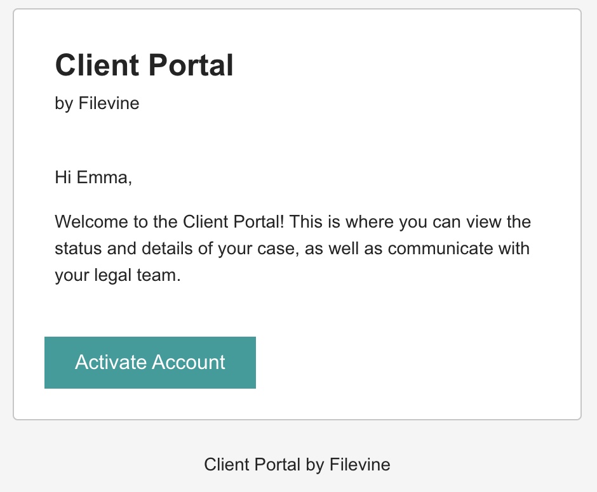Click the word "Filevine" in the subtitle
Image resolution: width=597 pixels, height=492 pixels.
[109, 103]
